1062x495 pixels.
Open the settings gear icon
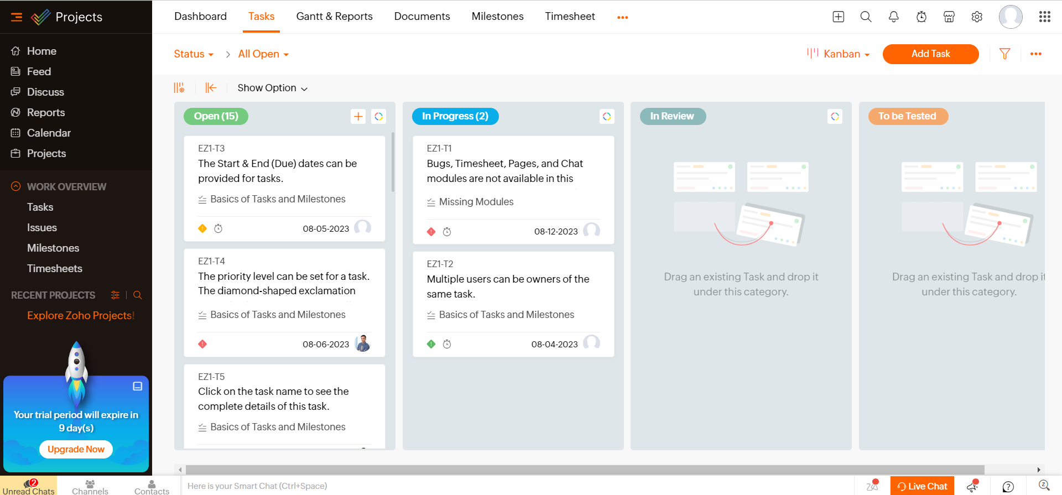[x=977, y=17]
